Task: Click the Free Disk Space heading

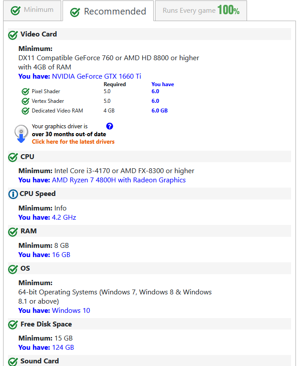Action: (46, 324)
